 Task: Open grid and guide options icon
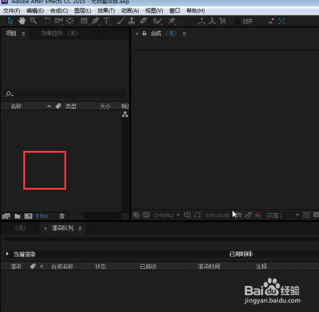coord(187,215)
